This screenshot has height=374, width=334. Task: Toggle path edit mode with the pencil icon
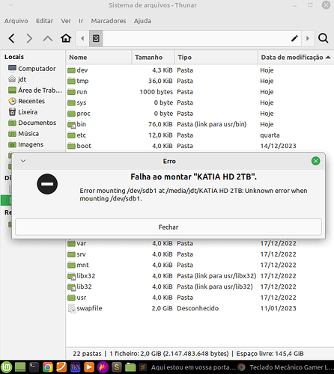pos(294,38)
